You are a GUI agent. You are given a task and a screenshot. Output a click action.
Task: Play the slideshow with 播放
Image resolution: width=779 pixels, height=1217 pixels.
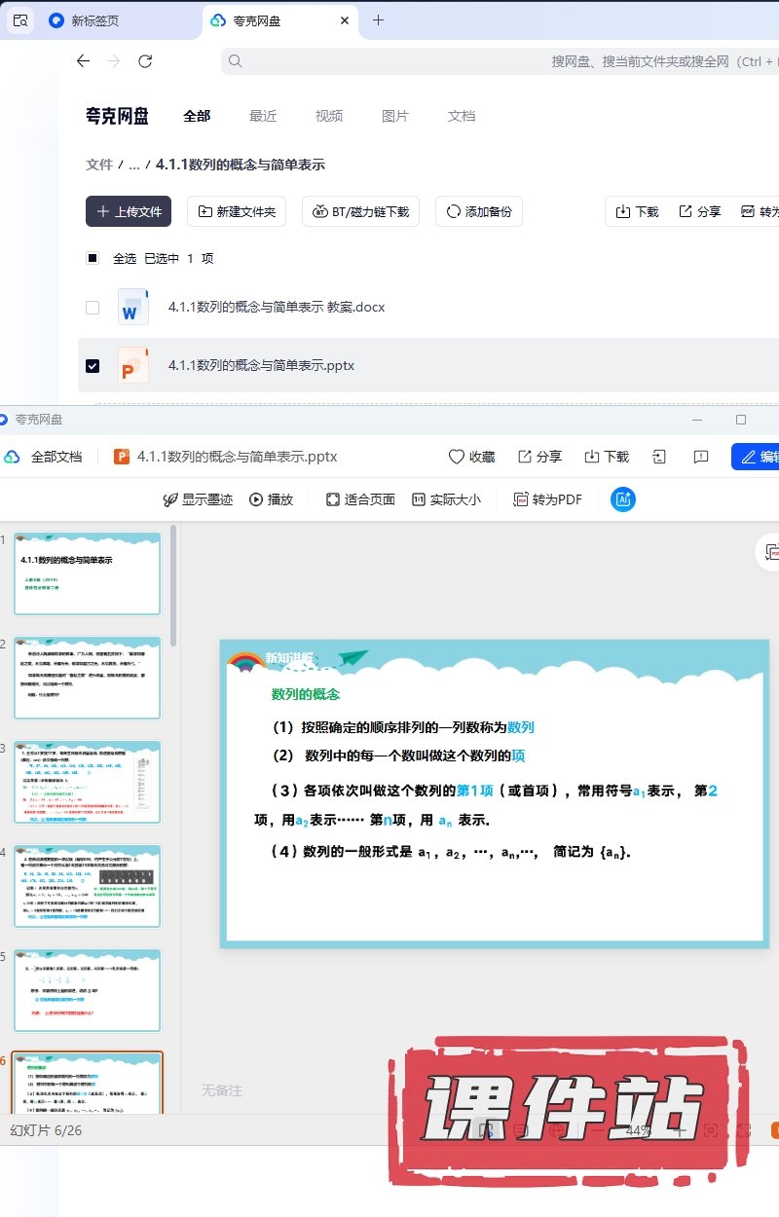click(271, 499)
